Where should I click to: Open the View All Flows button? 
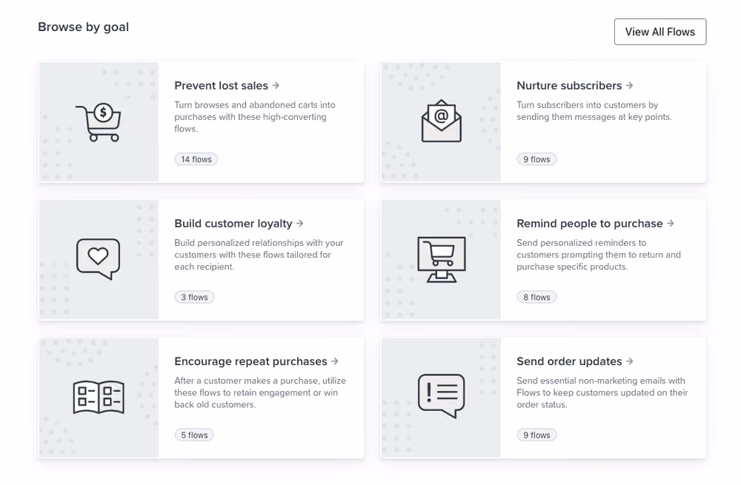(x=660, y=32)
